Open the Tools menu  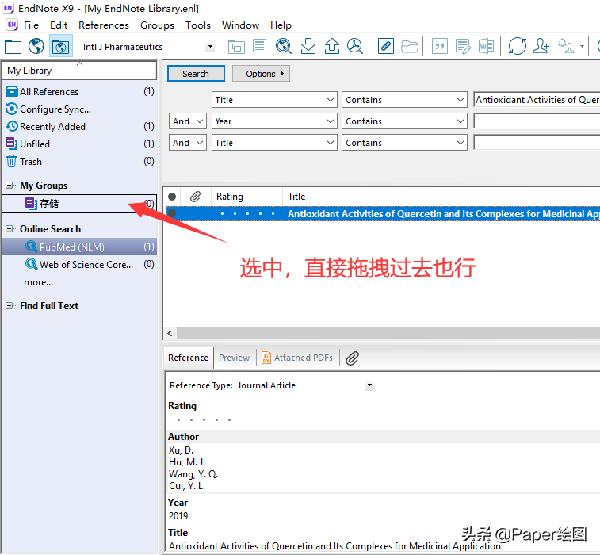(198, 25)
